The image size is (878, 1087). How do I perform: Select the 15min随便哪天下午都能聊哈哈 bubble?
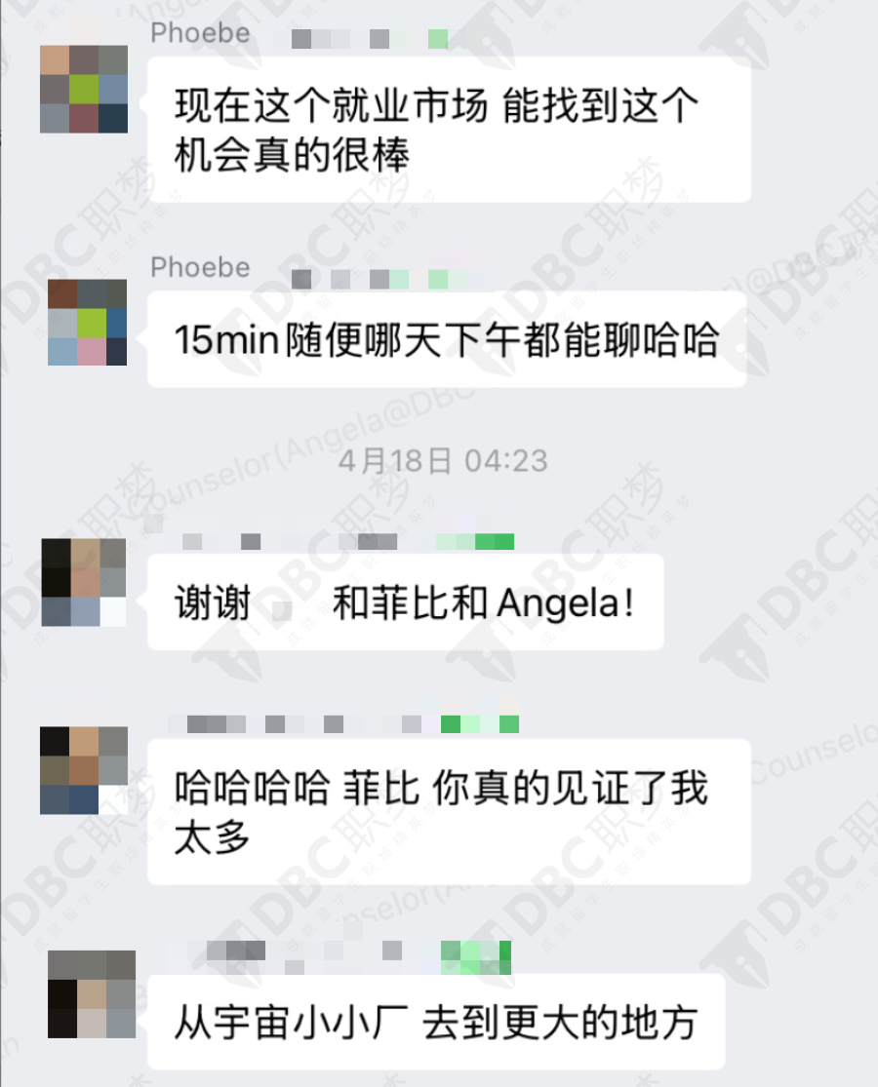click(447, 339)
